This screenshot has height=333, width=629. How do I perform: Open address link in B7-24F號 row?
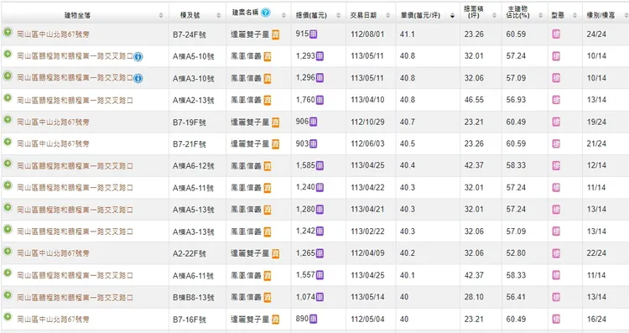tap(53, 34)
